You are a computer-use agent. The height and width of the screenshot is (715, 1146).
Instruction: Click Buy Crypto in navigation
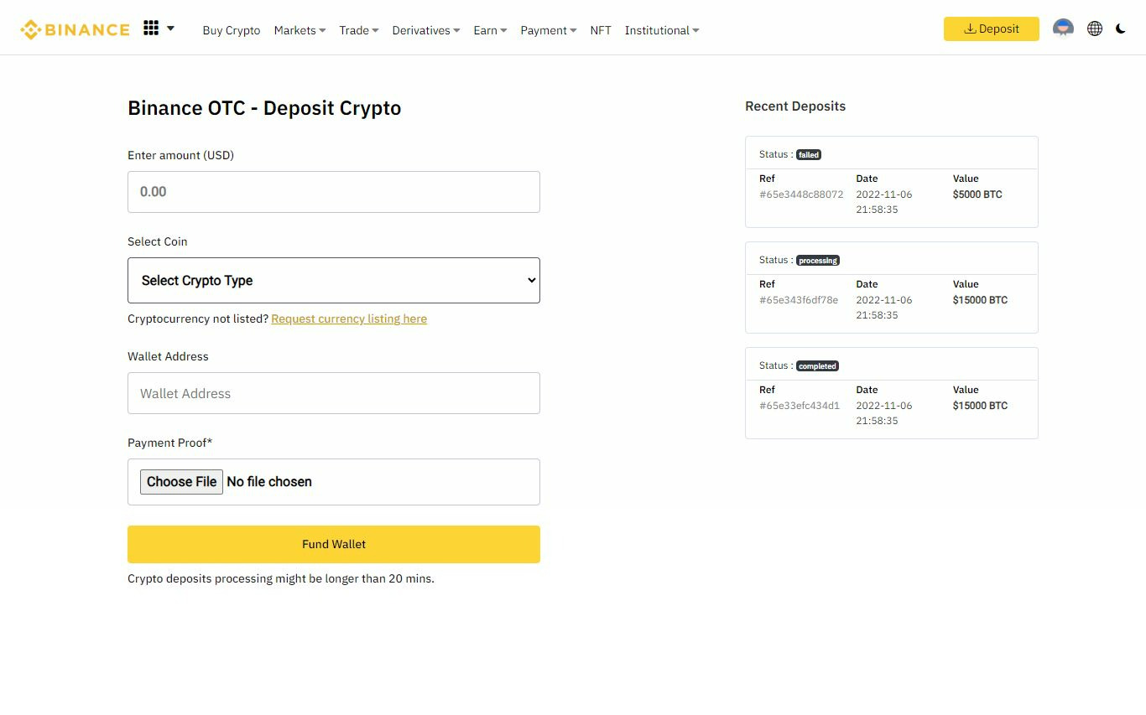pyautogui.click(x=232, y=30)
